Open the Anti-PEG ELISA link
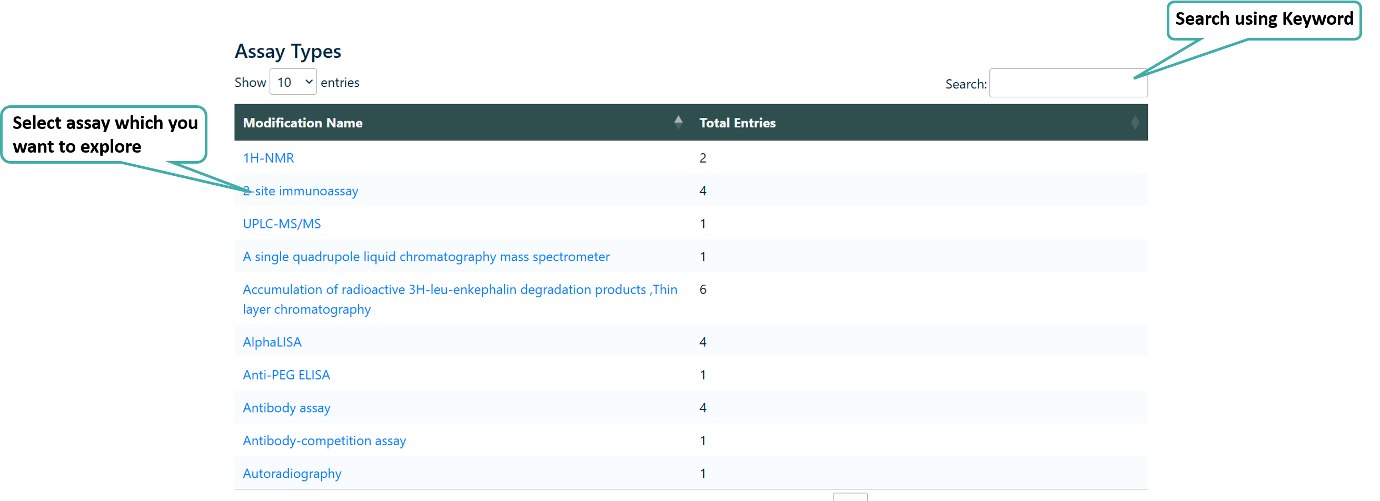 (286, 375)
